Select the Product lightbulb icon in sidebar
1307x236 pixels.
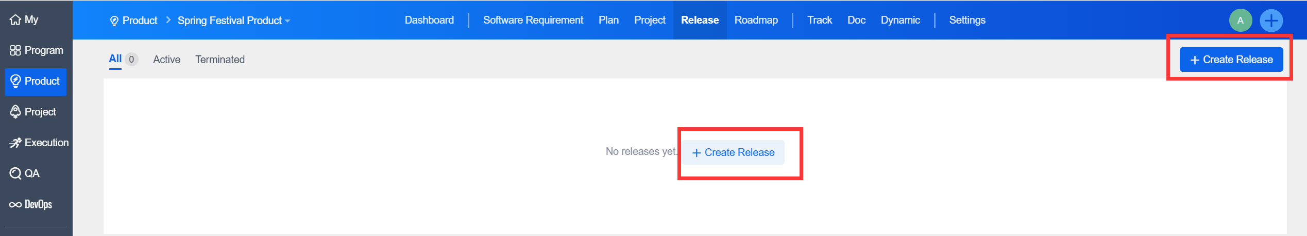(15, 81)
